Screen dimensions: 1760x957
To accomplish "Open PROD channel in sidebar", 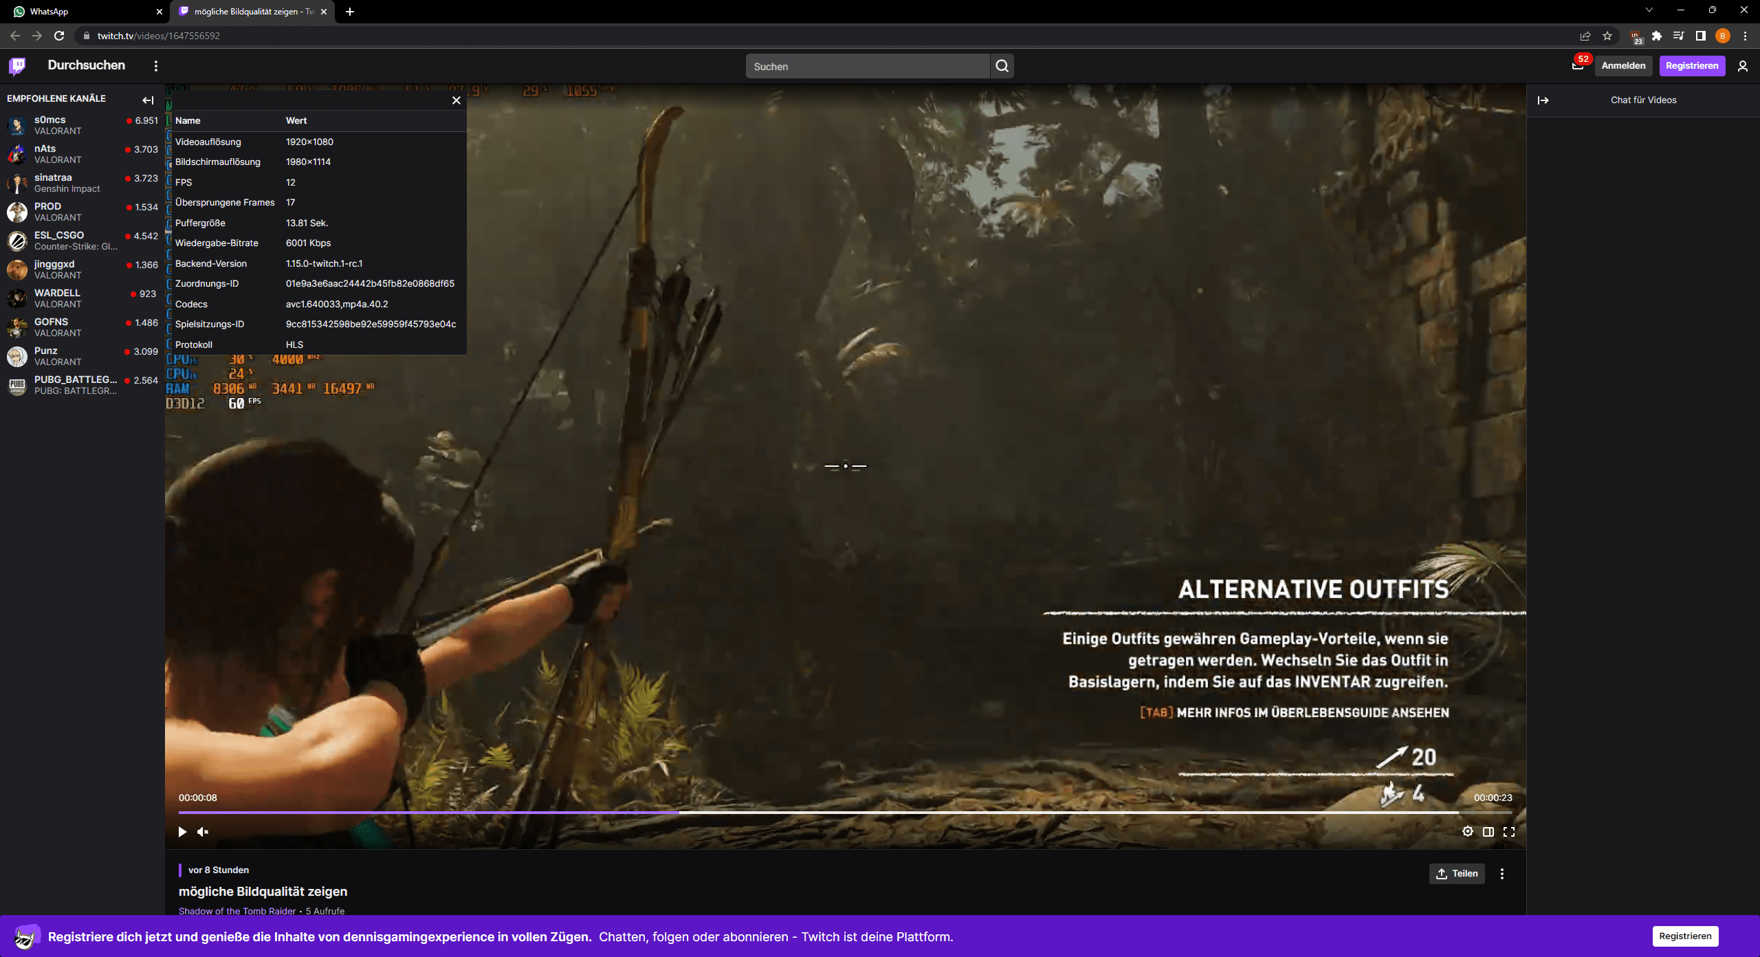I will tap(82, 212).
